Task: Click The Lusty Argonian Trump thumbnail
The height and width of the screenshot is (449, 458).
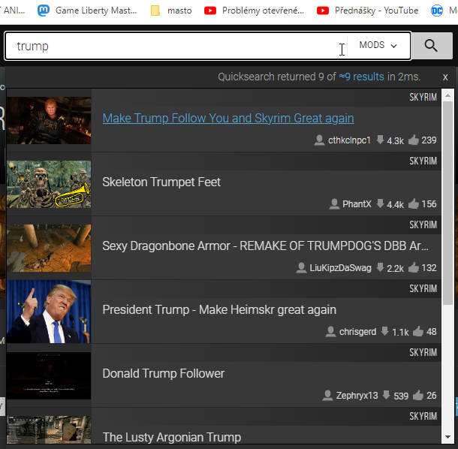Action: click(x=49, y=429)
